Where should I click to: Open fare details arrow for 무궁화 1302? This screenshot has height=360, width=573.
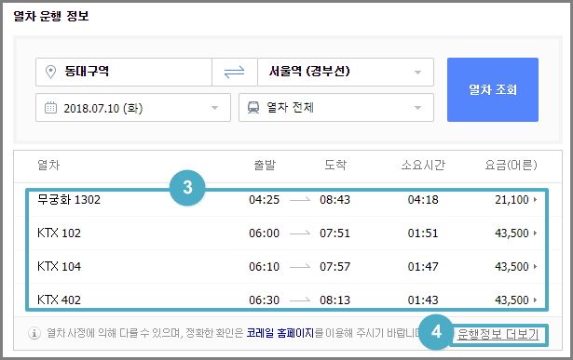pos(535,199)
